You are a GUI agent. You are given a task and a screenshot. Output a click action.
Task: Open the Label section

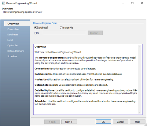point(10,40)
